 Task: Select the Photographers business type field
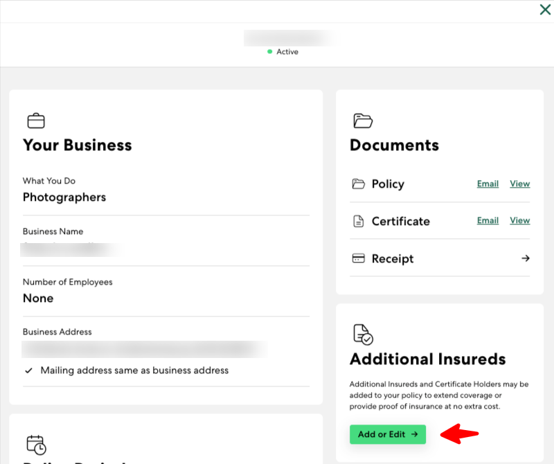(64, 197)
